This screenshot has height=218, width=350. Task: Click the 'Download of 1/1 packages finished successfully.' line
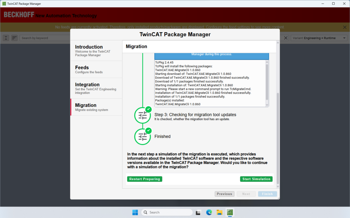(189, 81)
